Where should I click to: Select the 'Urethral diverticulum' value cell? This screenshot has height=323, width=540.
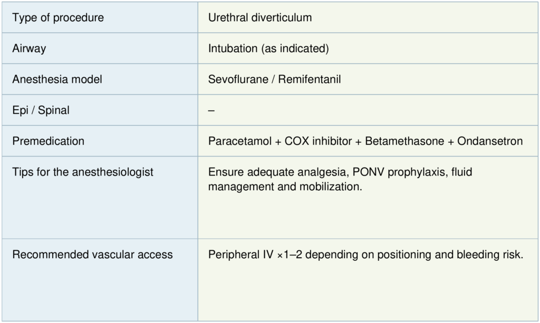point(260,18)
